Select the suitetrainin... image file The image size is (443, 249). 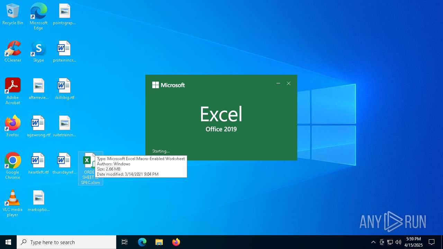pyautogui.click(x=64, y=127)
